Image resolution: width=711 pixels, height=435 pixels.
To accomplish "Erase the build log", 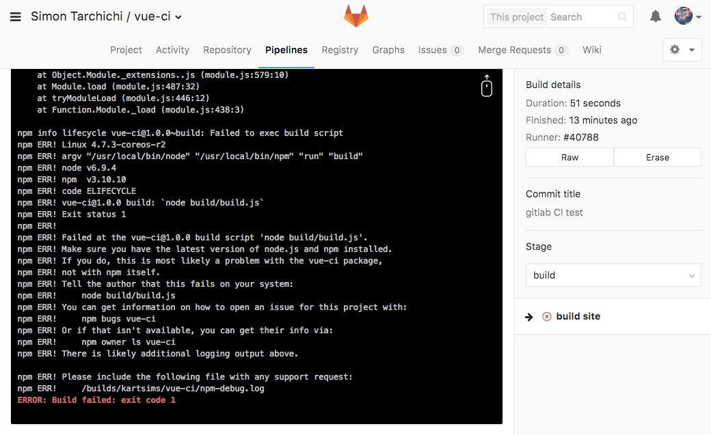I will coord(657,157).
